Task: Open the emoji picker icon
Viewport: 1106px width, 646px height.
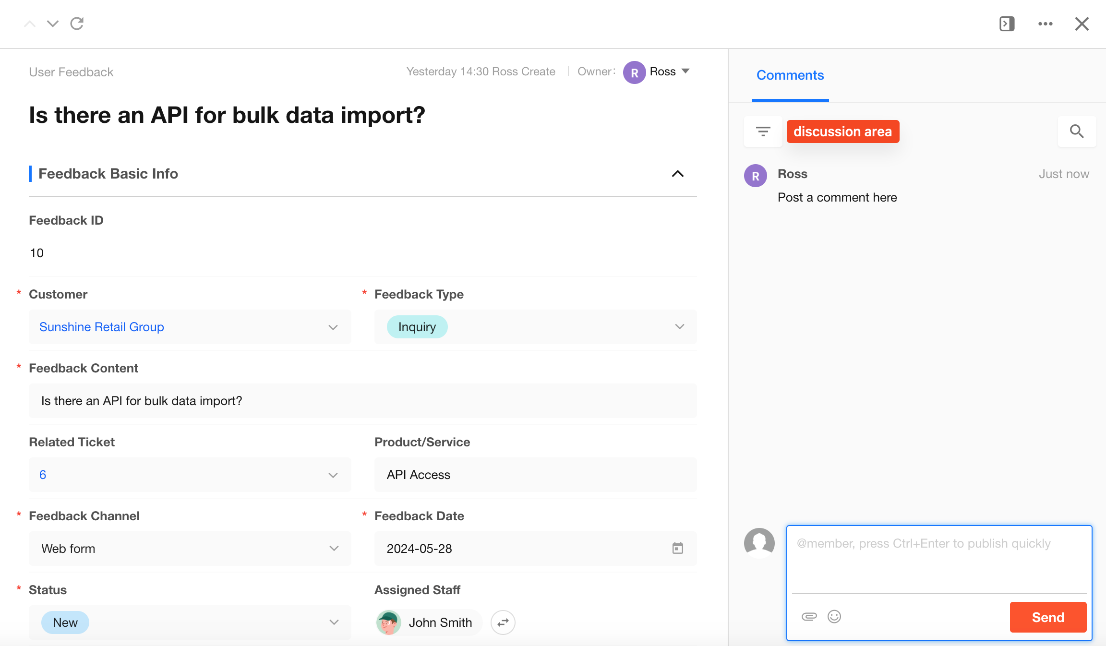Action: (834, 617)
